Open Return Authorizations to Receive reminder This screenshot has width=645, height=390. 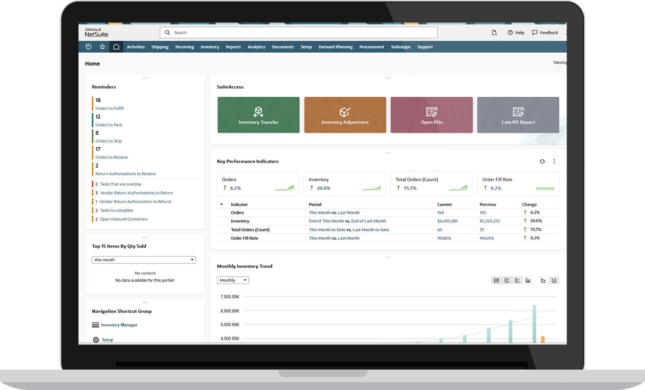tap(126, 174)
